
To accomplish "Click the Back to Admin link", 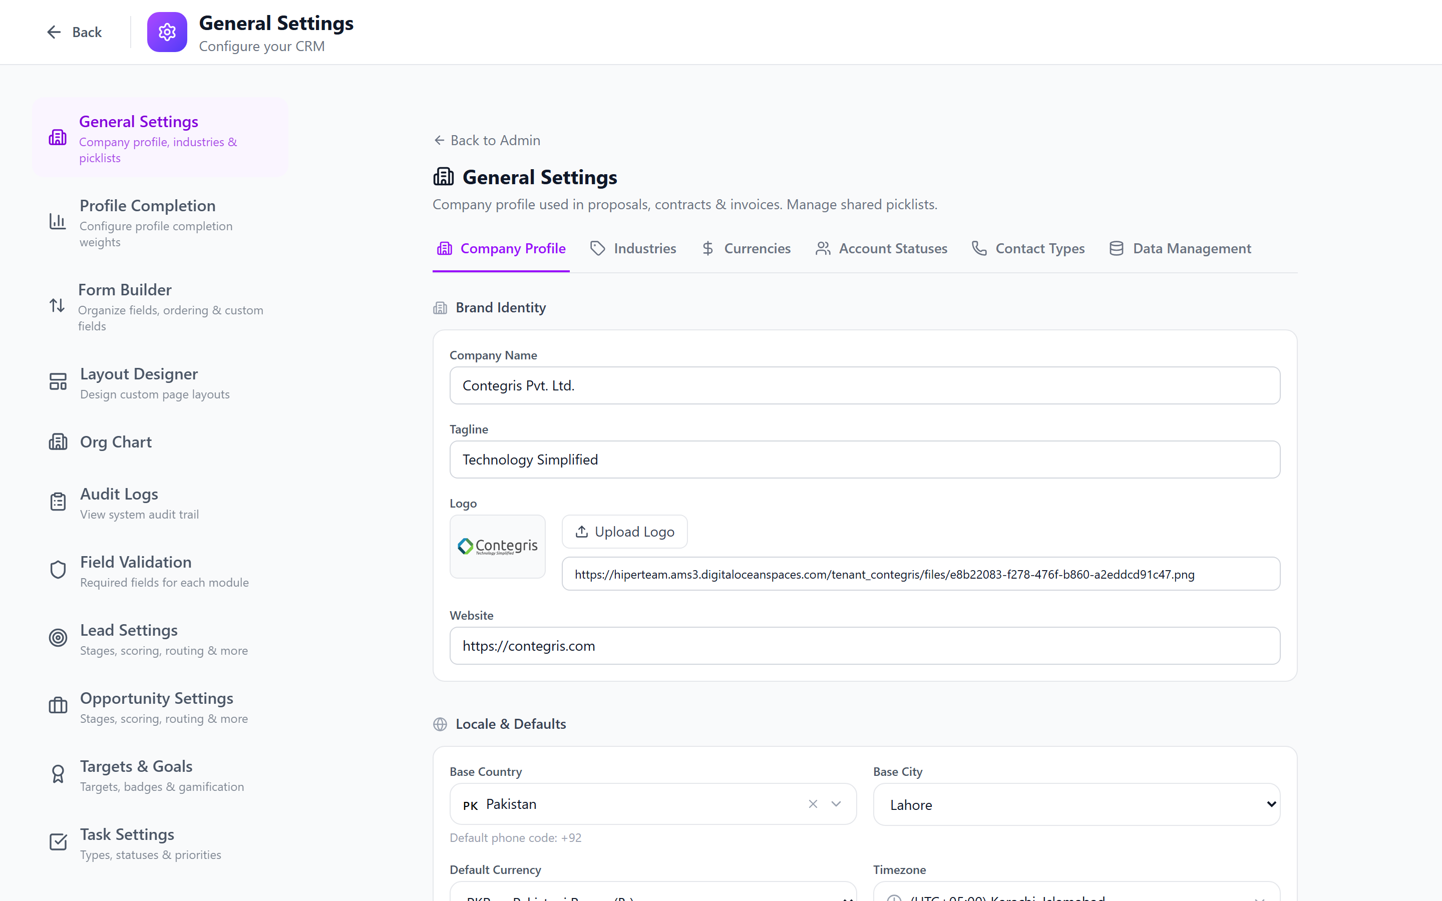I will point(487,140).
